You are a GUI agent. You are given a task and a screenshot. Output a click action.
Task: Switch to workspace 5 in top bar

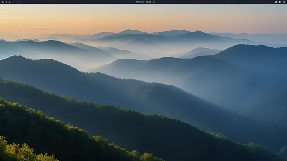(19, 2)
